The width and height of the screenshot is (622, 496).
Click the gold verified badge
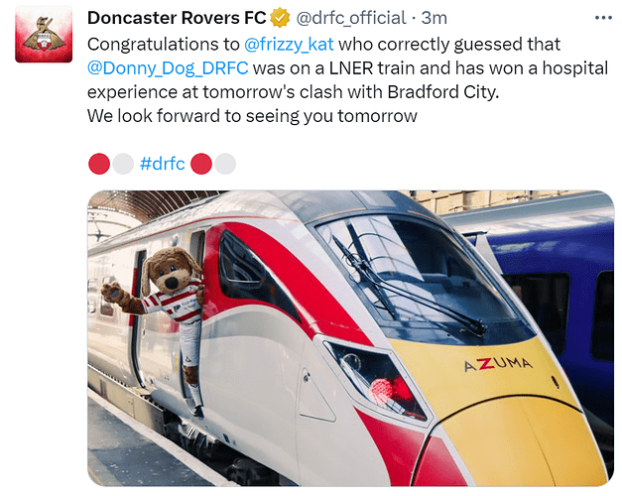coord(280,18)
